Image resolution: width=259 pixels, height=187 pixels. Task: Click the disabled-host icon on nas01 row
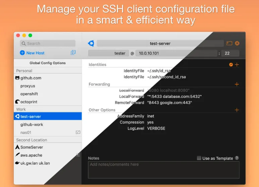pyautogui.click(x=78, y=132)
